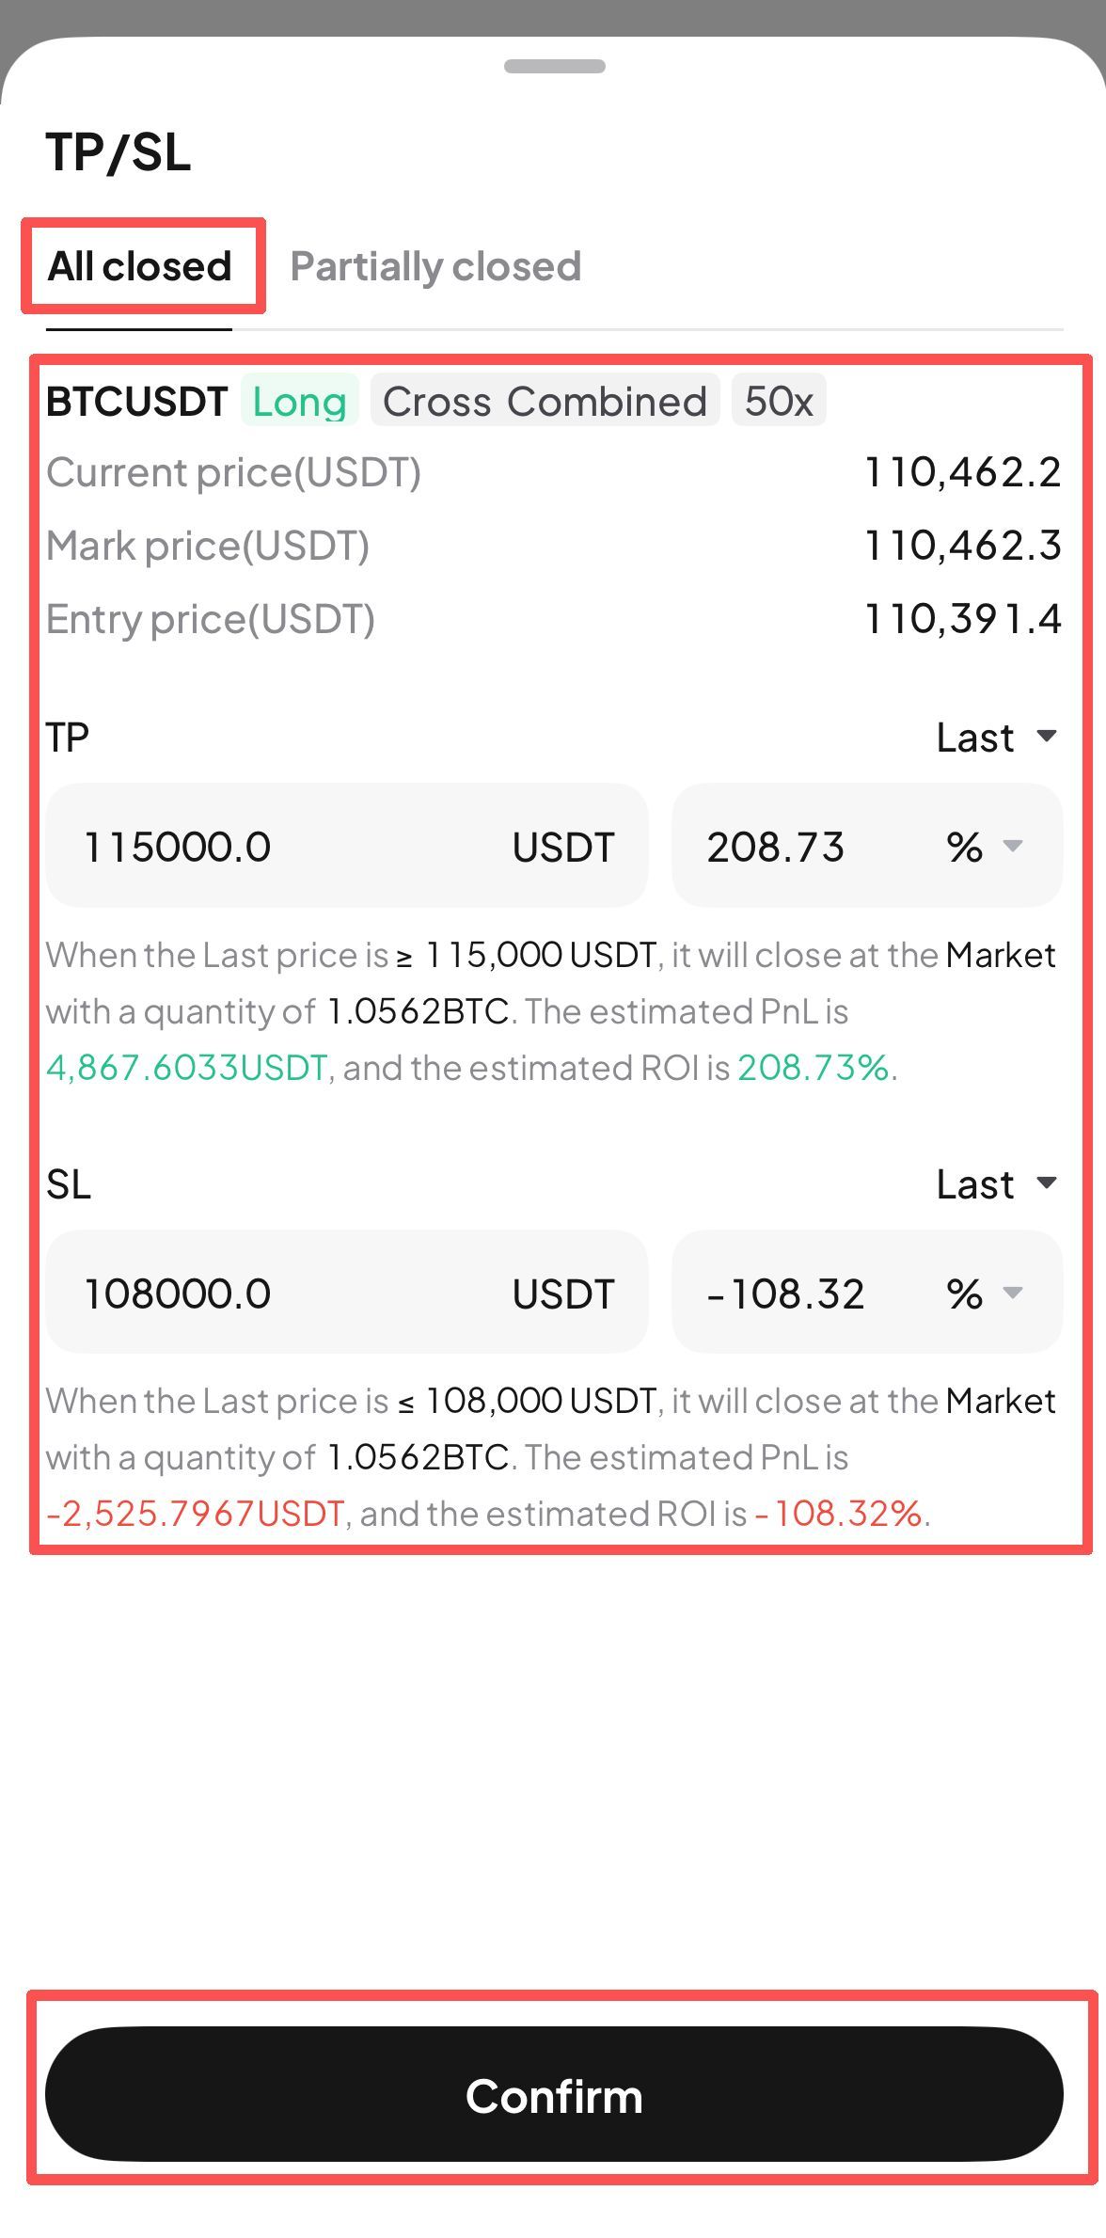
Task: Switch to the All closed tab
Action: (x=139, y=266)
